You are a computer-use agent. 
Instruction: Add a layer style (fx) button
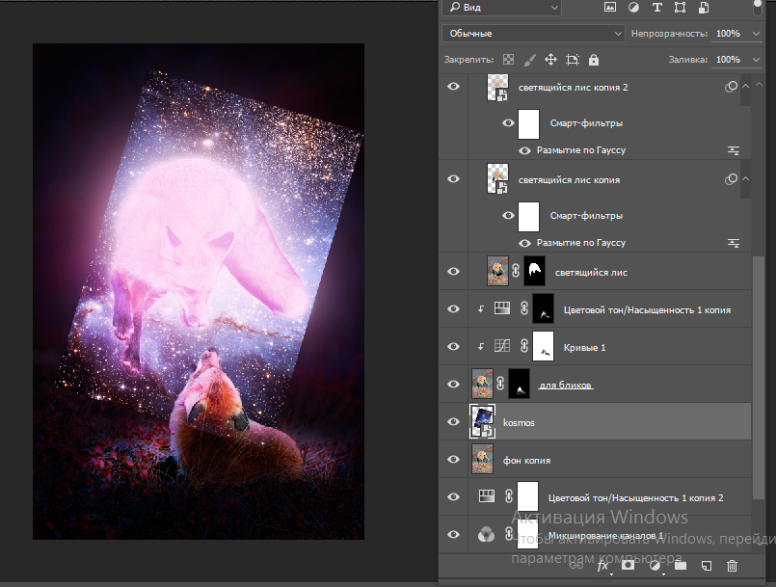point(602,566)
